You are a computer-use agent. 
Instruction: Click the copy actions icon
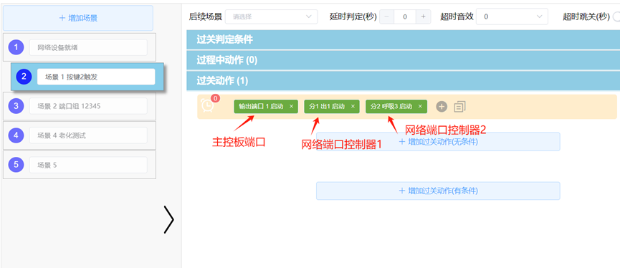coord(460,106)
